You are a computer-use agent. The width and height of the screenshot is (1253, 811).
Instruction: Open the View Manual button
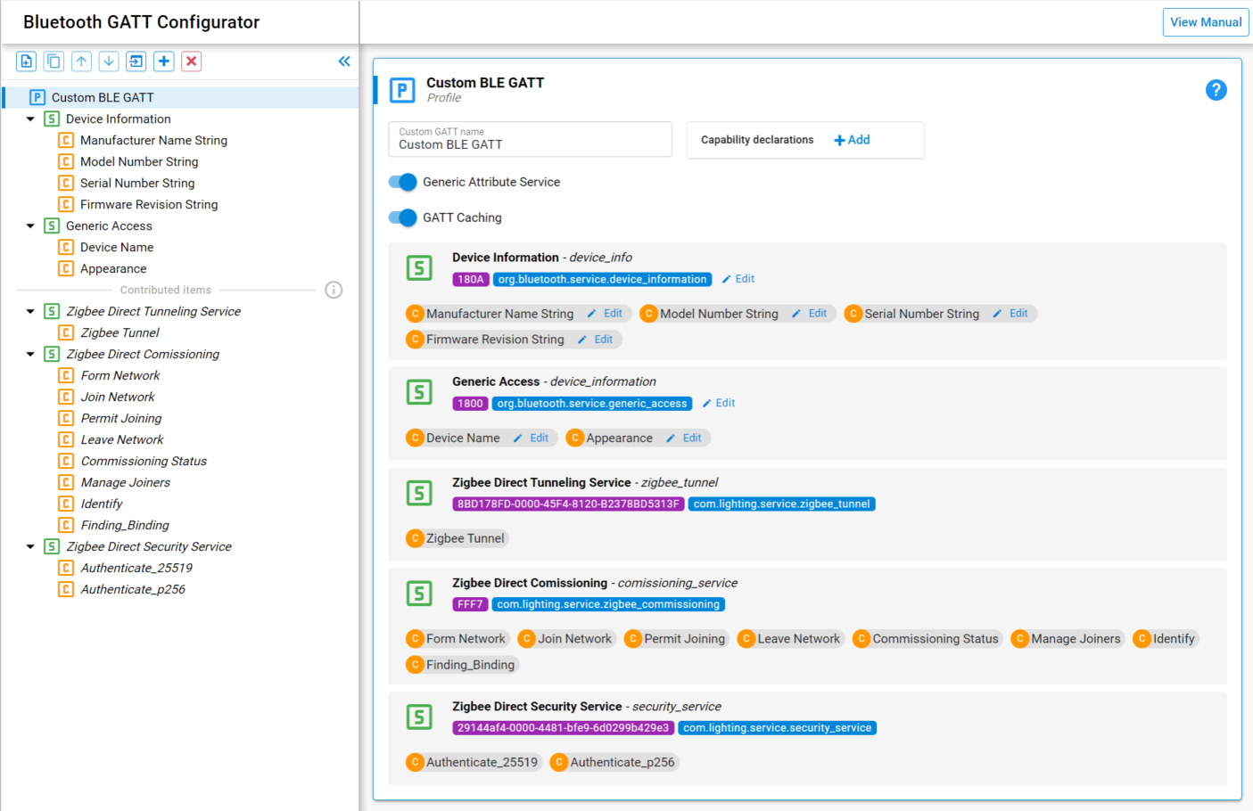click(1205, 22)
